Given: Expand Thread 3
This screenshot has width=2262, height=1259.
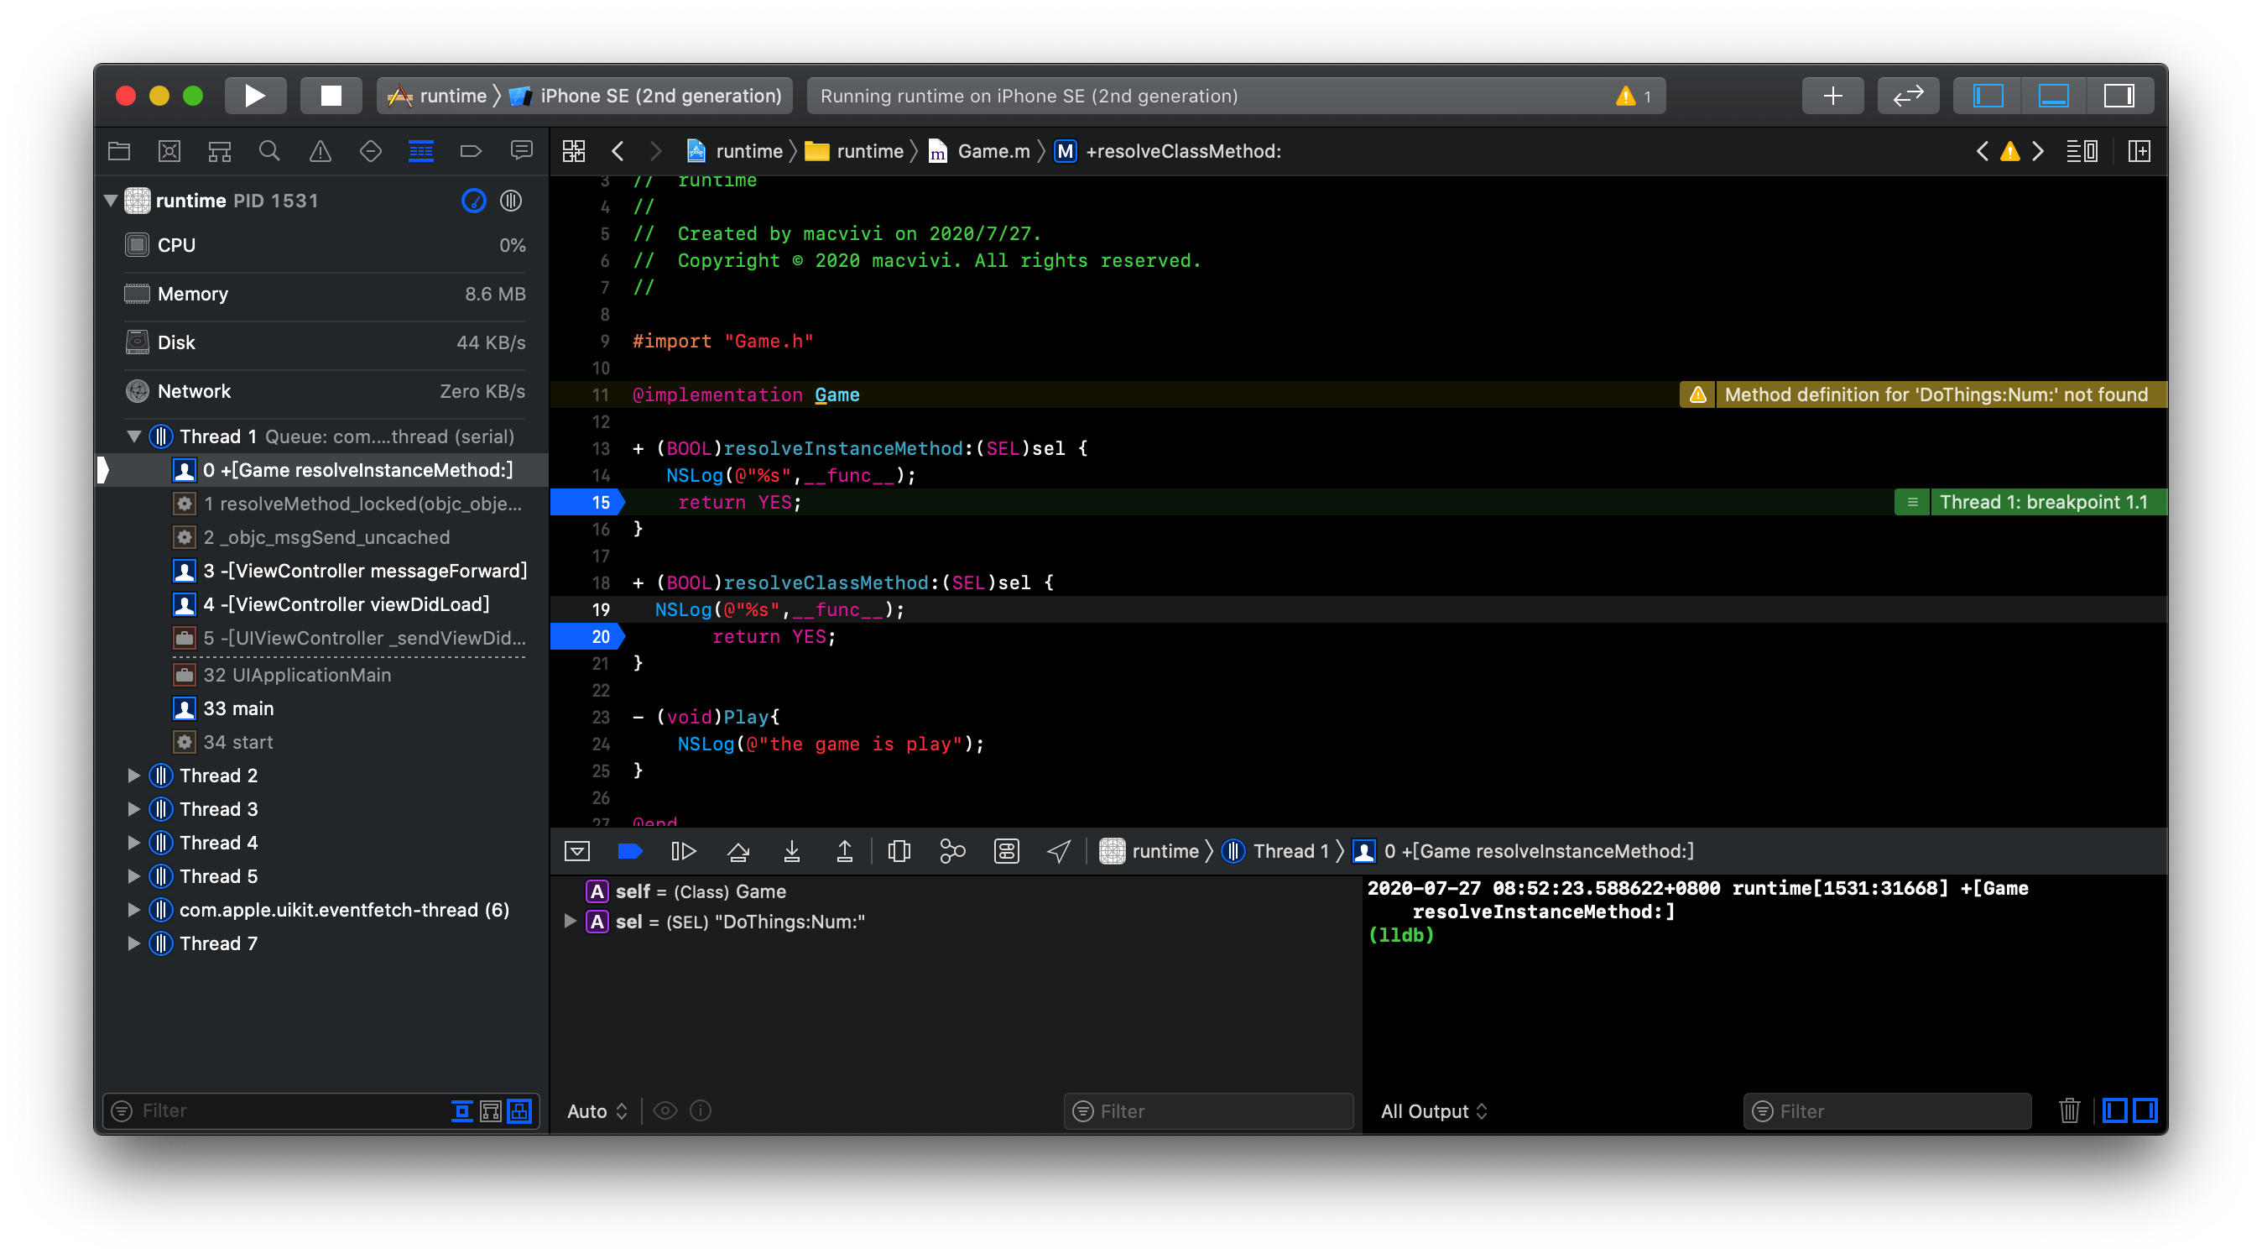Looking at the screenshot, I should tap(133, 809).
